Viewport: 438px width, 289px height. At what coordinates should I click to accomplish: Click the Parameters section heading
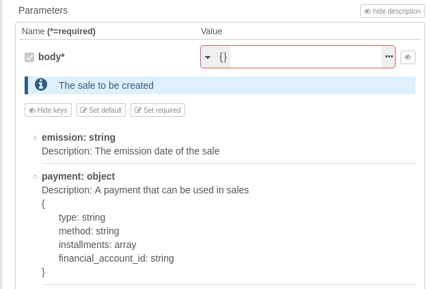tap(43, 11)
